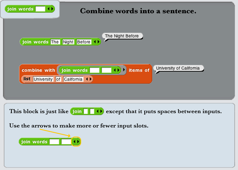Expand the gray ring arrow in combine block
Screen dimensions: 238x170
coord(124,70)
